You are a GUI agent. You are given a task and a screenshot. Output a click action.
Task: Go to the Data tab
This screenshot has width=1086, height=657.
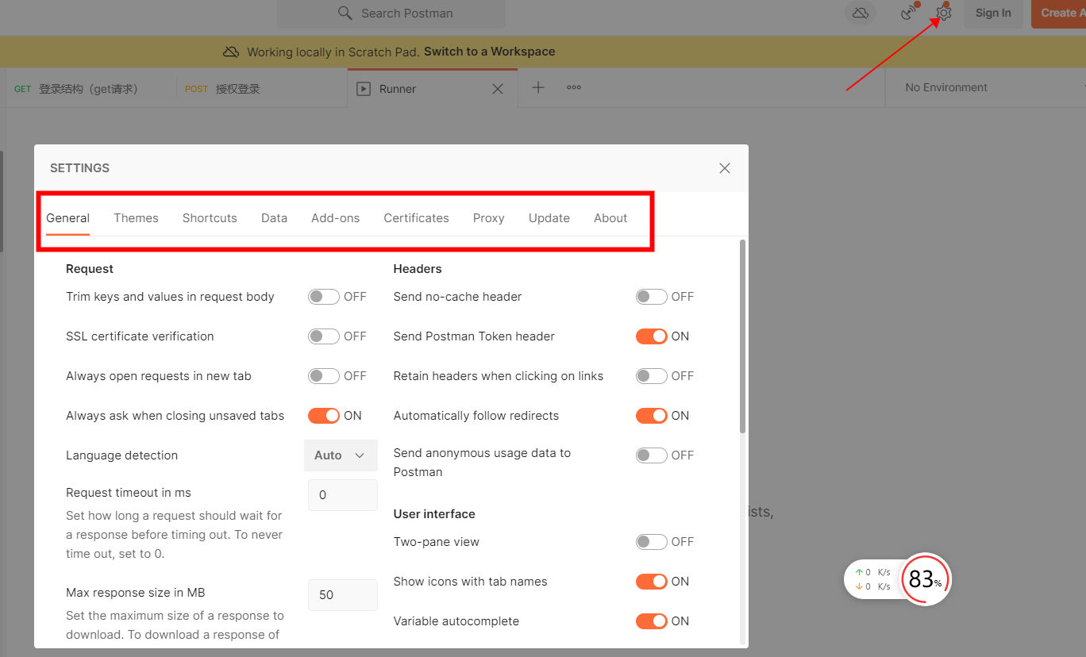pyautogui.click(x=274, y=218)
